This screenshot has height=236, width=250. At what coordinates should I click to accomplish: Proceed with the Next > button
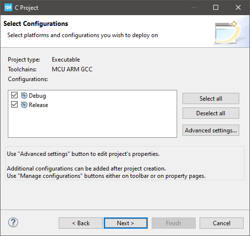point(126,223)
